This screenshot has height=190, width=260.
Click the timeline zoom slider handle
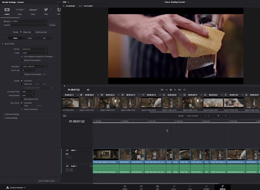click(218, 116)
